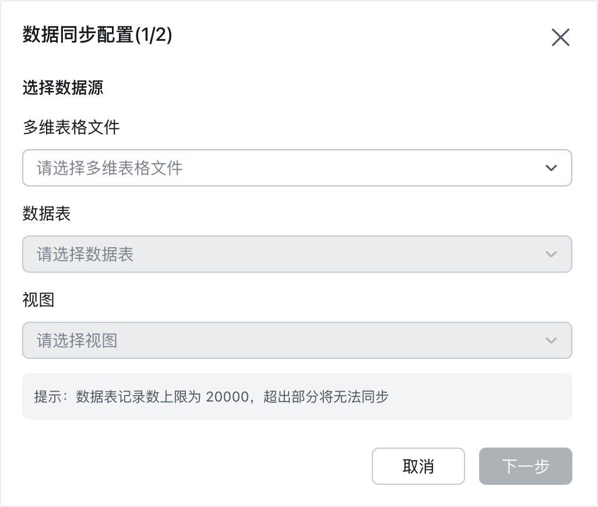Click the 下一步 button
Image resolution: width=598 pixels, height=507 pixels.
coord(526,466)
